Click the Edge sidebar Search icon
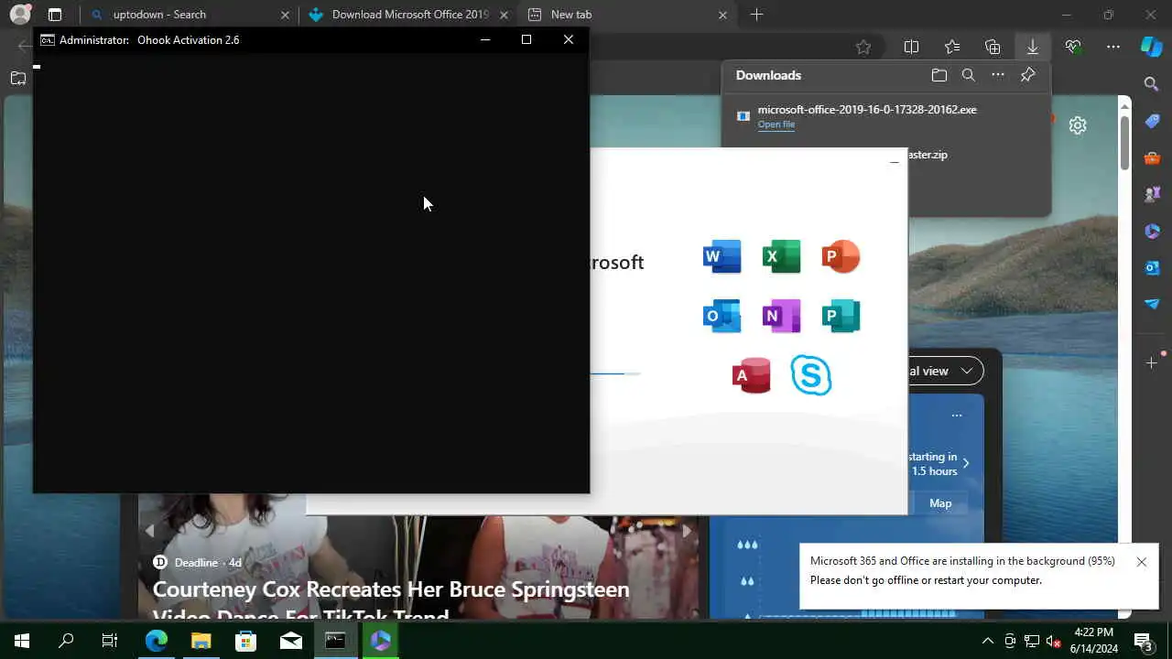This screenshot has width=1172, height=659. (1152, 84)
